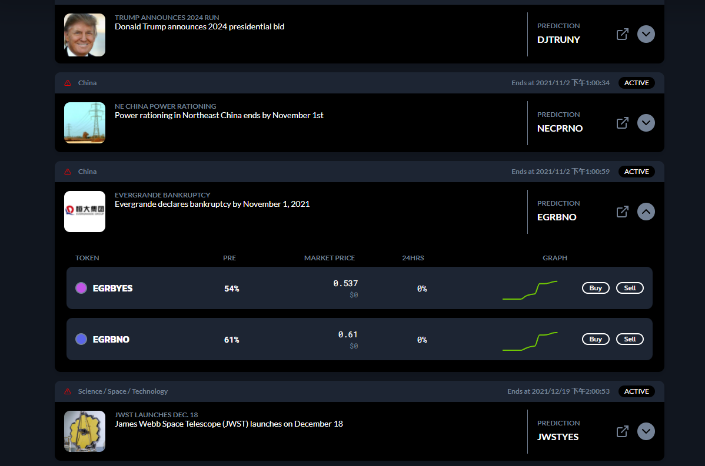Sell EGRBYES token
The width and height of the screenshot is (705, 466).
[x=630, y=288]
